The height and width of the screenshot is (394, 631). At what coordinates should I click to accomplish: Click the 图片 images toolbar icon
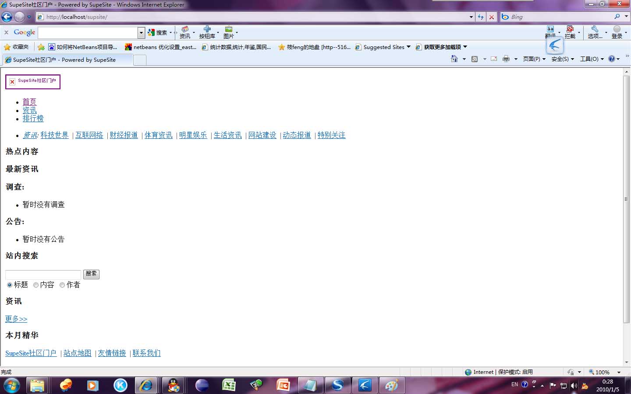[x=228, y=32]
